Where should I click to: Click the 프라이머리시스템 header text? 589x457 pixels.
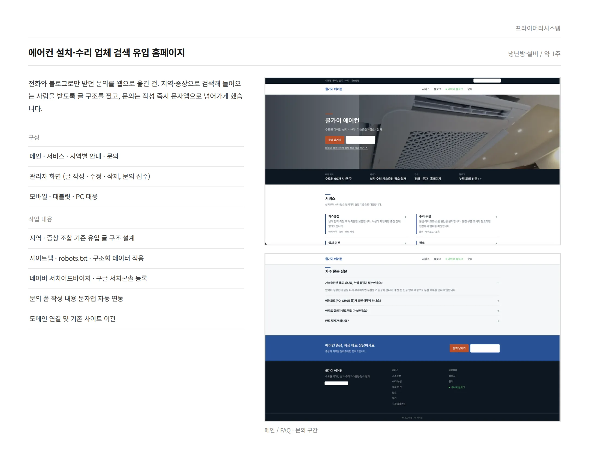[538, 28]
